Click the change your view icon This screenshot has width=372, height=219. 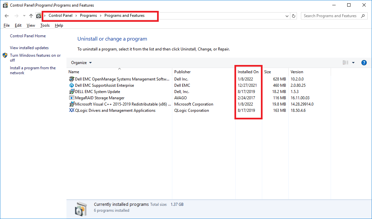(345, 62)
